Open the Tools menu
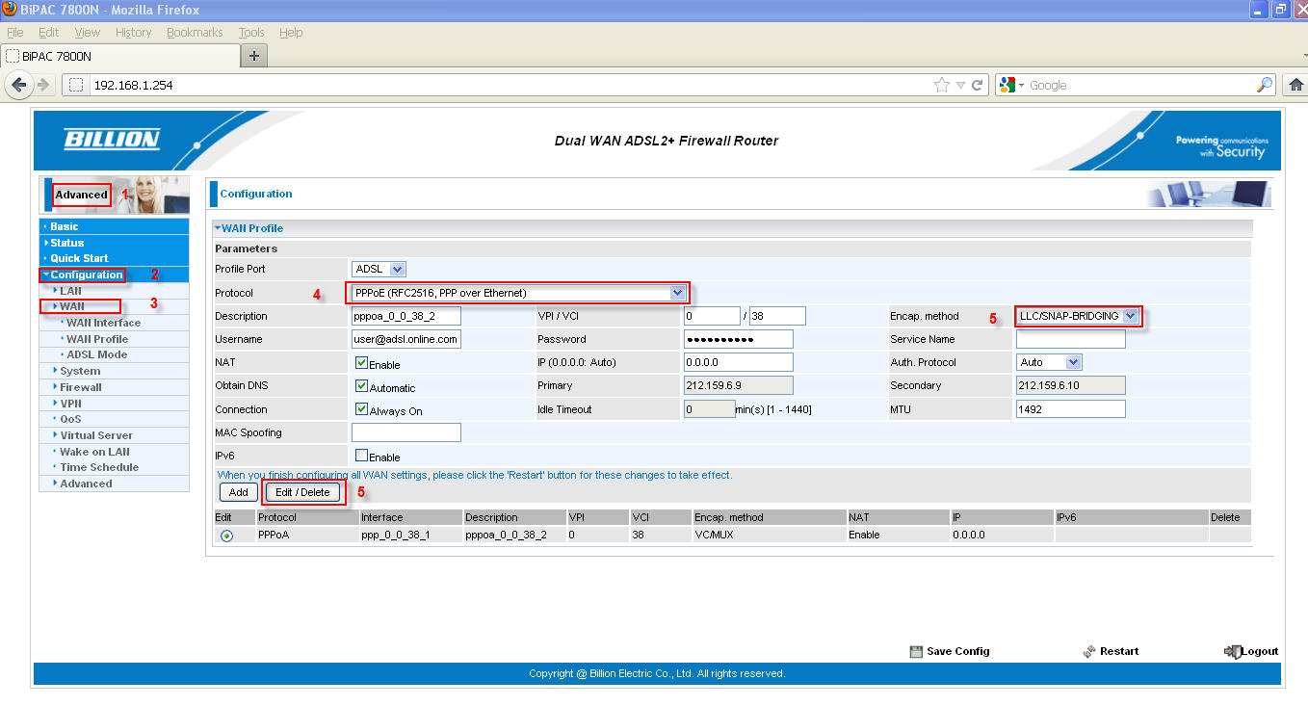The image size is (1308, 706). coord(251,32)
